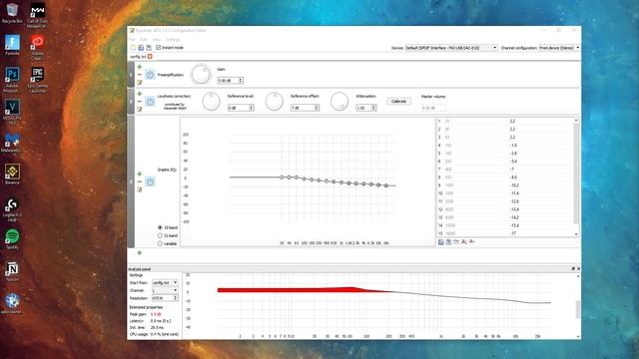Toggle the Graphic EQ power button
This screenshot has height=359, width=639.
(150, 181)
